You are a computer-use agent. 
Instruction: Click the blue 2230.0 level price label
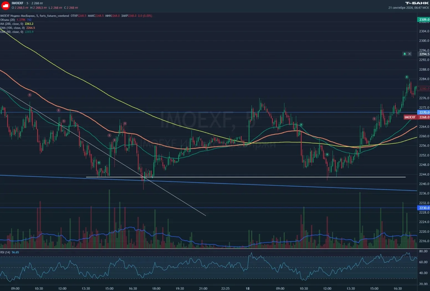pos(424,208)
